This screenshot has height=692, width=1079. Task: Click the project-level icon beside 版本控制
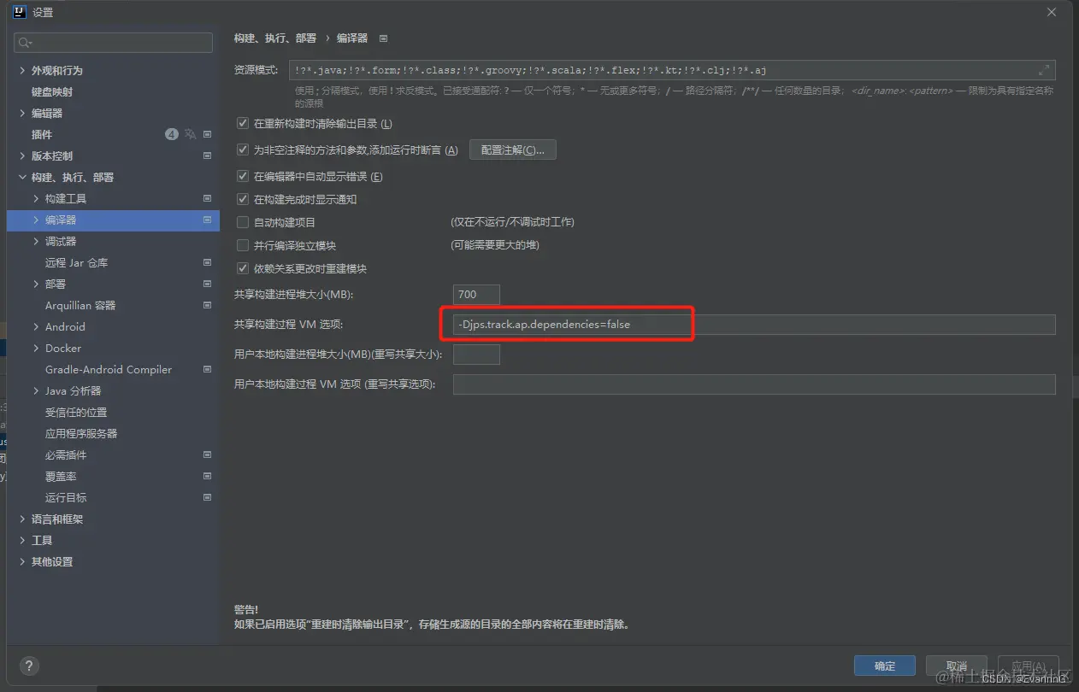pos(207,155)
